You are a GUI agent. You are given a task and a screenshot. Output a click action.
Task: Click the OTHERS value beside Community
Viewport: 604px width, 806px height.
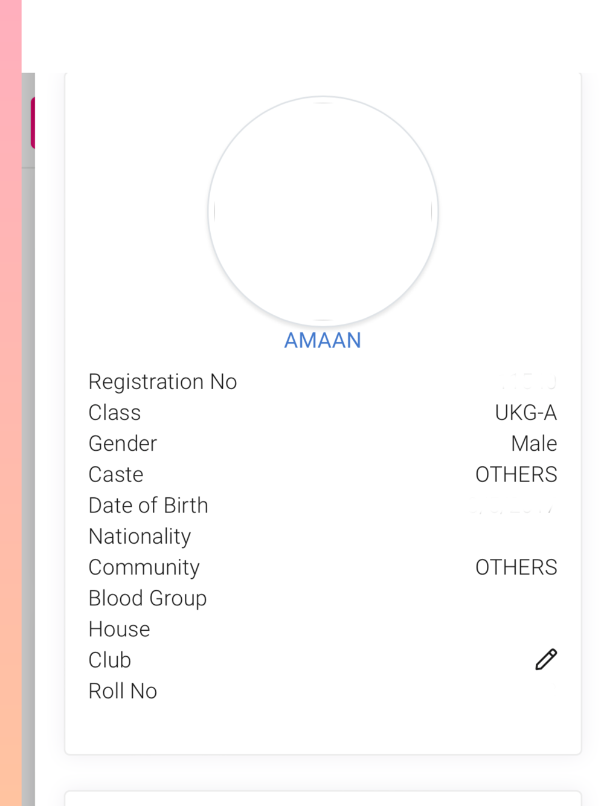tap(516, 567)
